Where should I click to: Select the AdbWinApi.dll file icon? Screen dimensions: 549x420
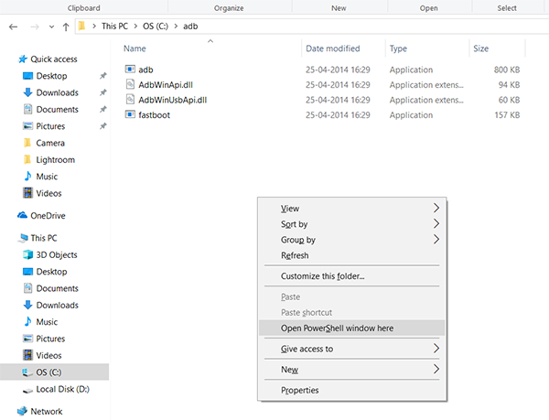[130, 84]
